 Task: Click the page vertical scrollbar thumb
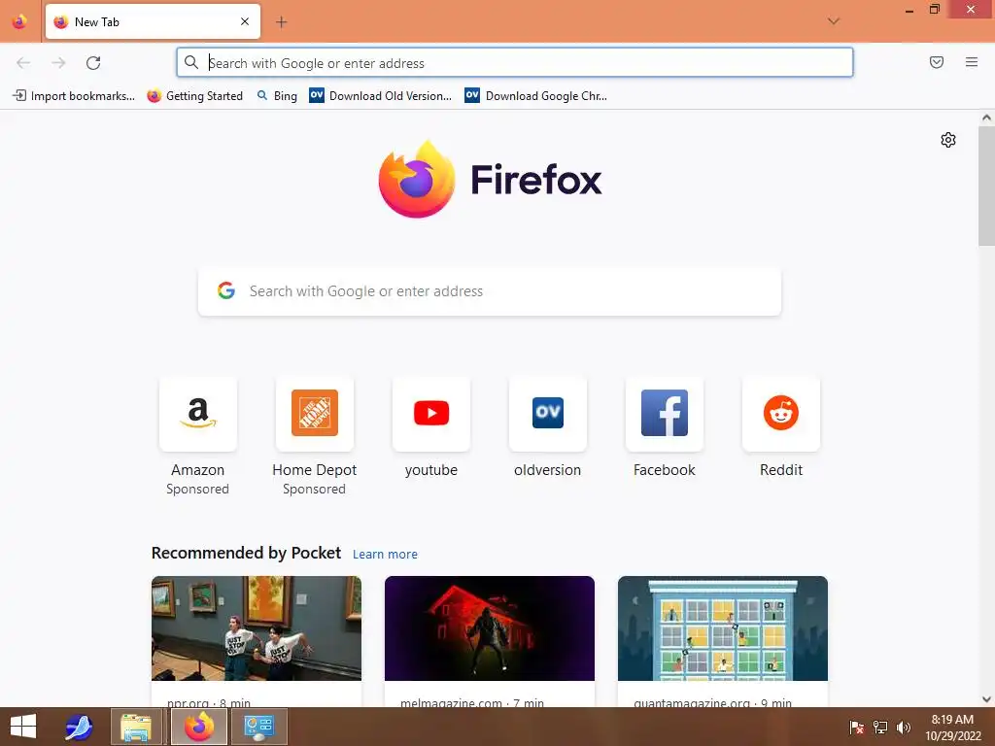(986, 186)
